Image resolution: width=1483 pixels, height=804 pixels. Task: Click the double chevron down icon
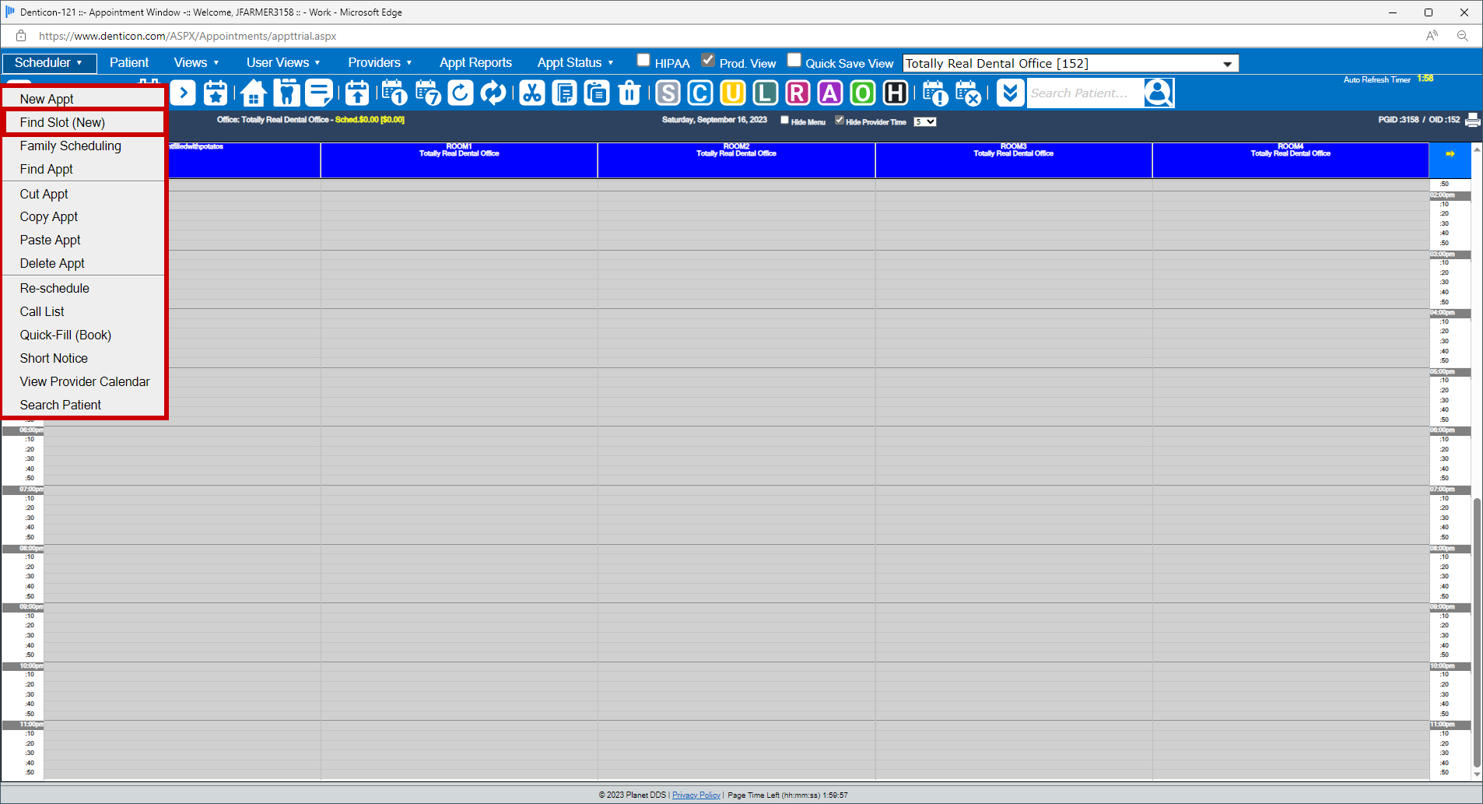[1010, 93]
